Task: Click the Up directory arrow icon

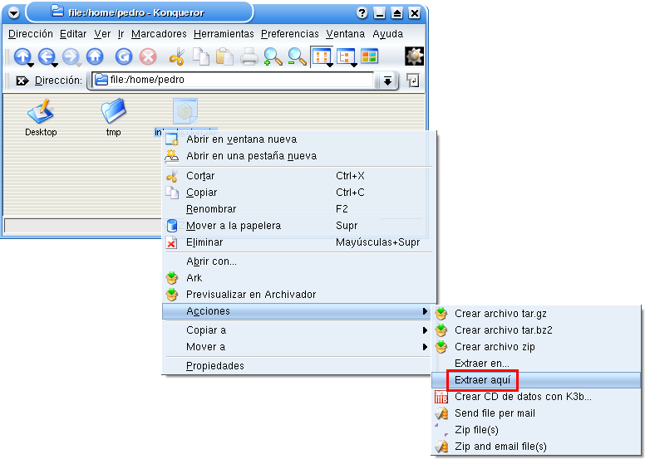Action: pyautogui.click(x=22, y=56)
